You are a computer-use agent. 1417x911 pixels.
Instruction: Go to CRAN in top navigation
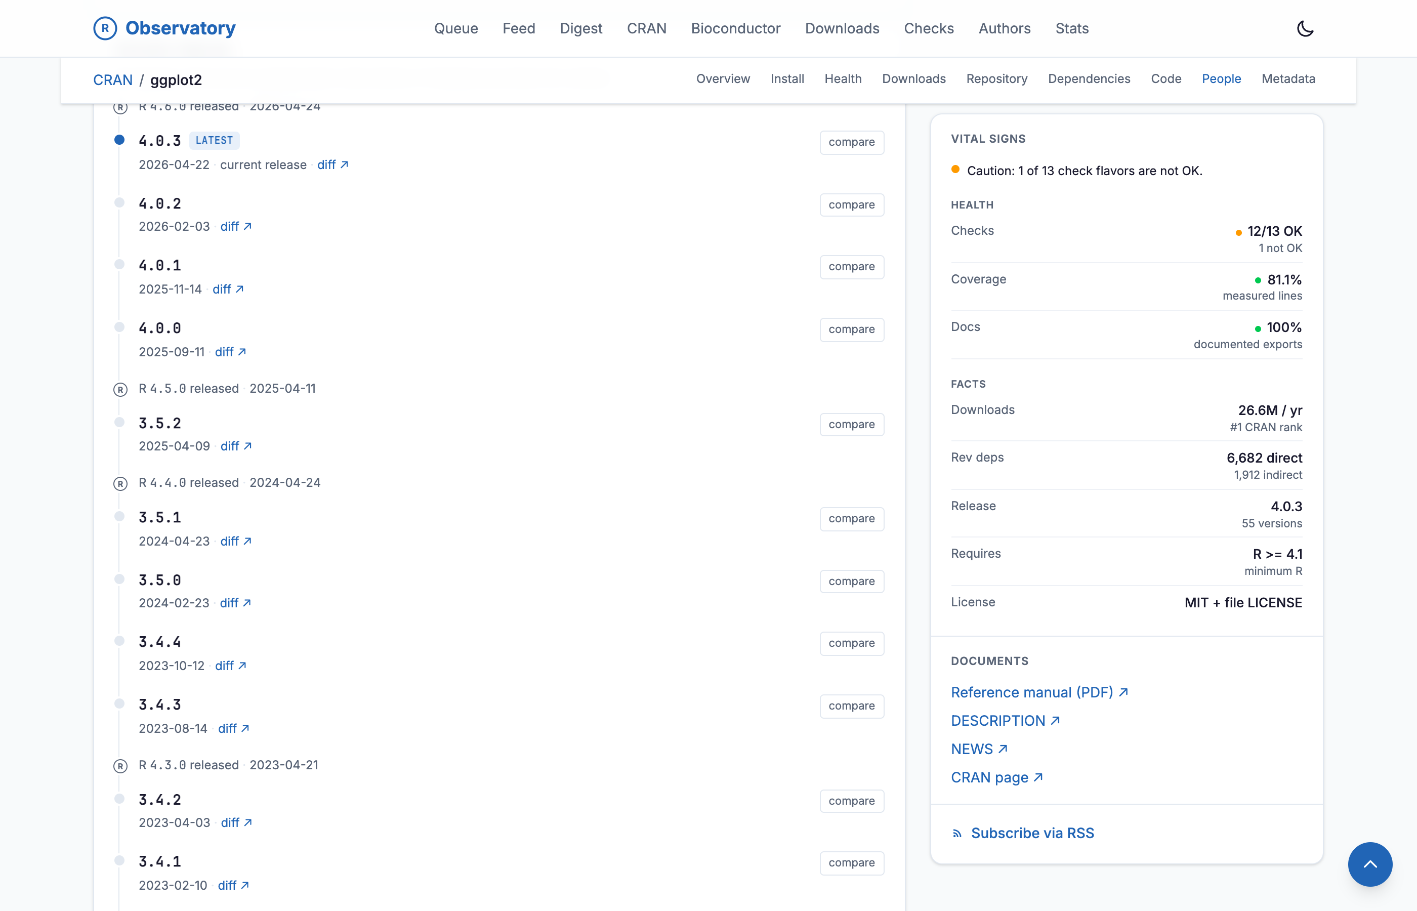646,28
